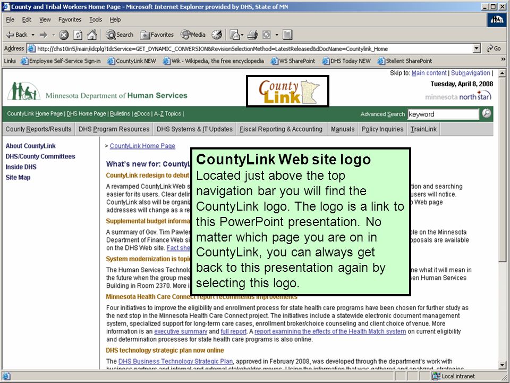Click the Minnesota North Star logo
The height and width of the screenshot is (383, 510).
[458, 96]
